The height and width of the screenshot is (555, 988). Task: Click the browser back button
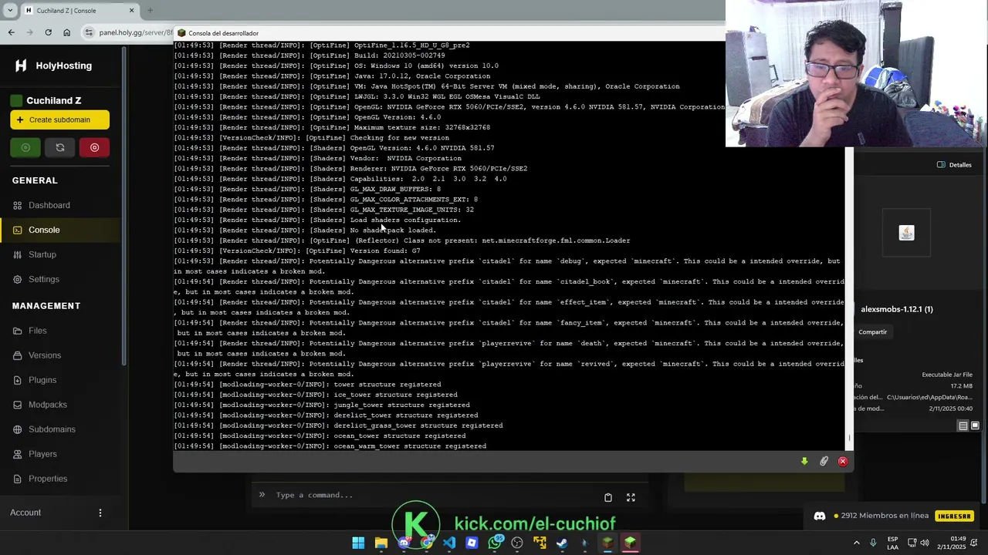[11, 32]
